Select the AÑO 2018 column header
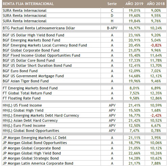Viewport: 168px width, 168px height. [156, 4]
